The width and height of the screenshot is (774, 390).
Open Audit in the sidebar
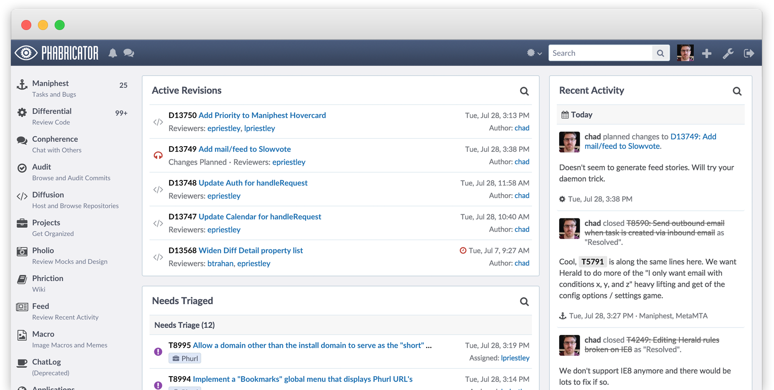click(x=72, y=172)
